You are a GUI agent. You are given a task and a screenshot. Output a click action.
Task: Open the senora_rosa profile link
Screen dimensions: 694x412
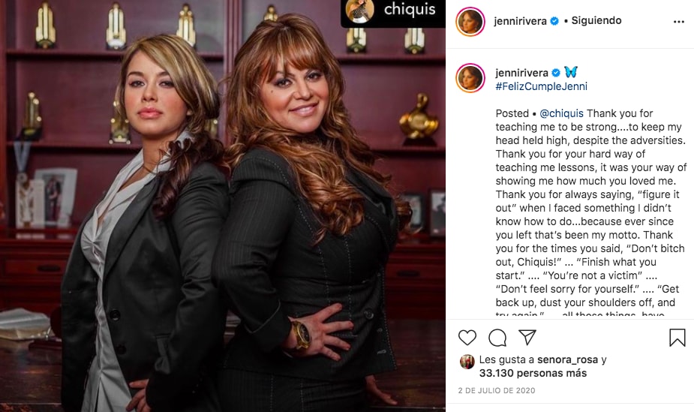(x=567, y=359)
